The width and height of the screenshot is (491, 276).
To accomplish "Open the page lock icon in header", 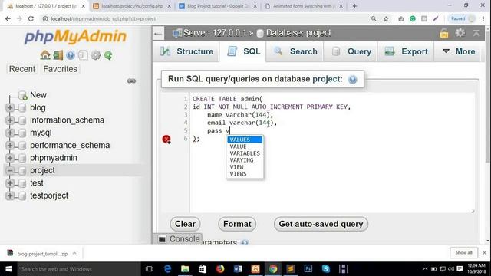I will (x=444, y=33).
